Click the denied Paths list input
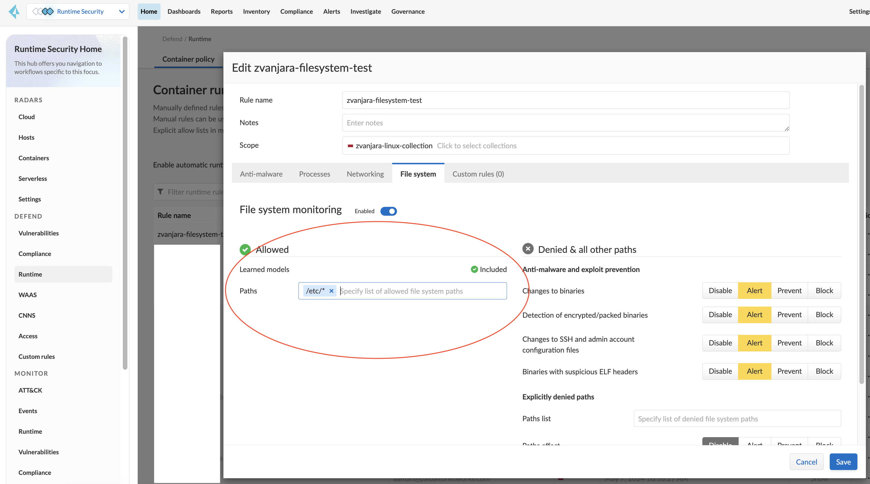870x484 pixels. point(737,419)
